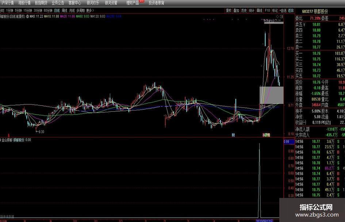Open the 沪深行情 menu
The height and width of the screenshot is (222, 345).
[x=7, y=3]
